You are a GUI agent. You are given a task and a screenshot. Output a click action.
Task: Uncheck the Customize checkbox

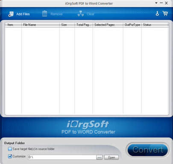pos(10,156)
